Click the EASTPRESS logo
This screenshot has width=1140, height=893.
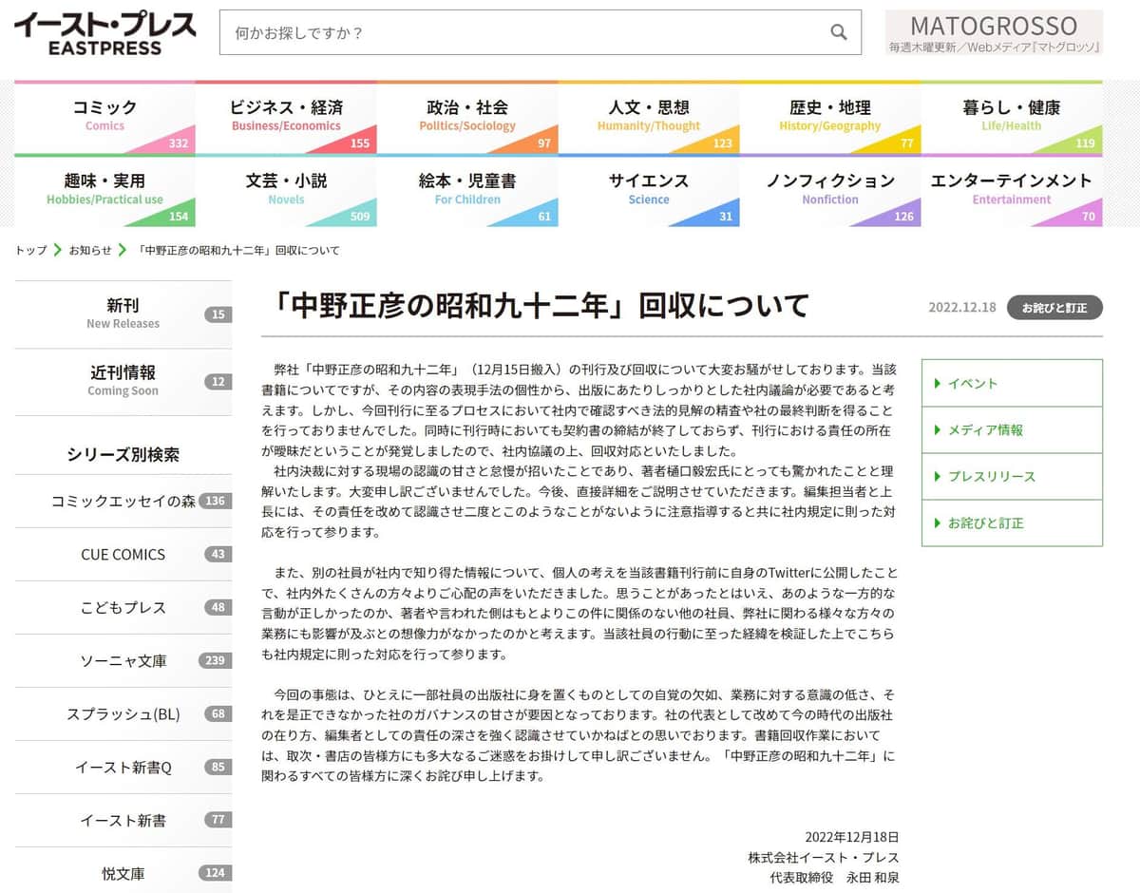pyautogui.click(x=104, y=32)
